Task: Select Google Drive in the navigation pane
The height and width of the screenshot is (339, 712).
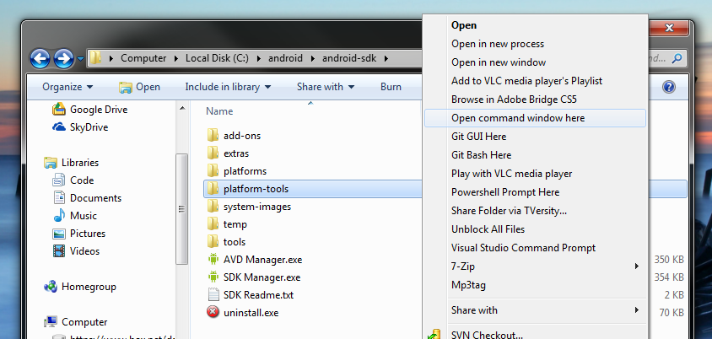Action: (97, 109)
